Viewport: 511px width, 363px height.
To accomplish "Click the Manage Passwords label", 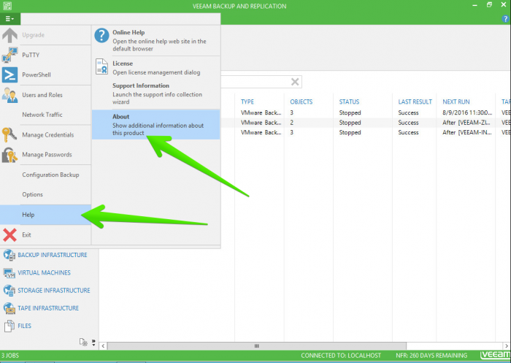I will pos(47,155).
